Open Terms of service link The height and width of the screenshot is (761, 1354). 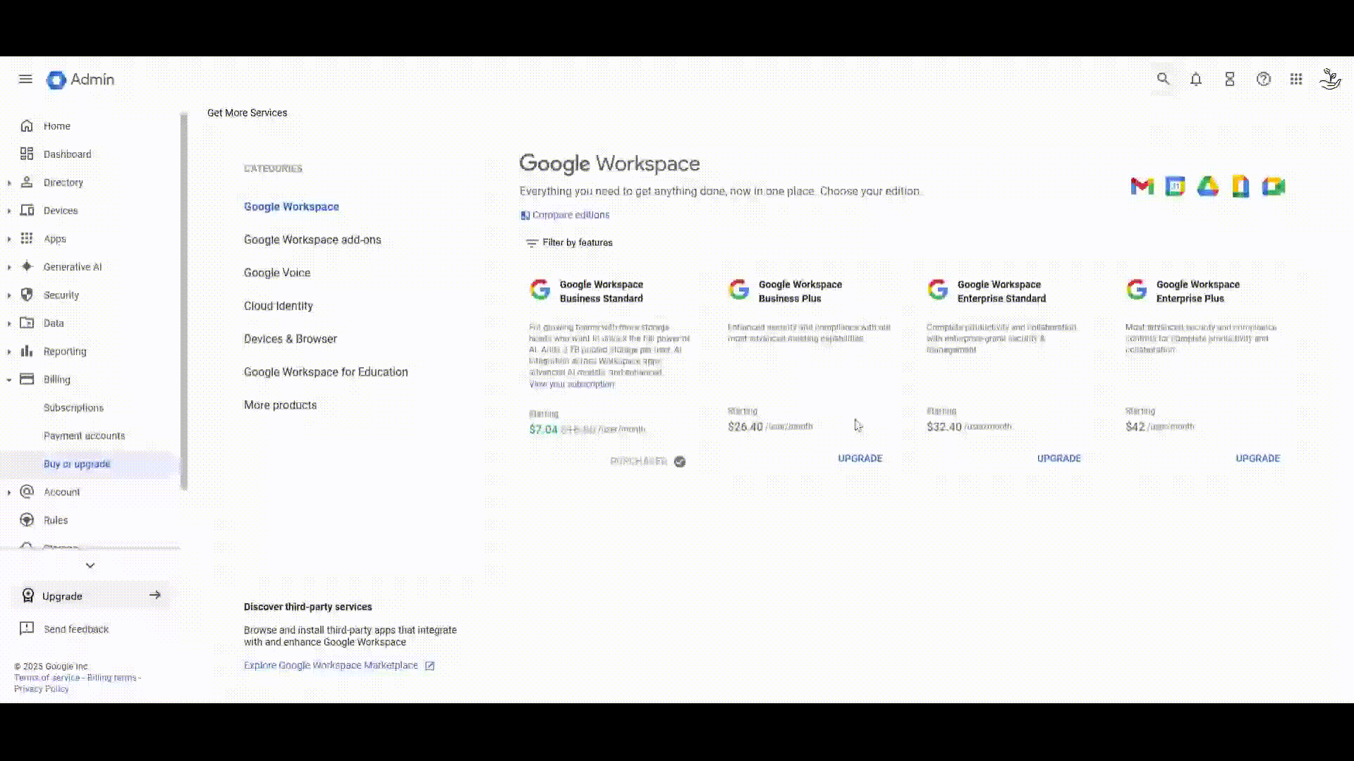click(x=47, y=678)
